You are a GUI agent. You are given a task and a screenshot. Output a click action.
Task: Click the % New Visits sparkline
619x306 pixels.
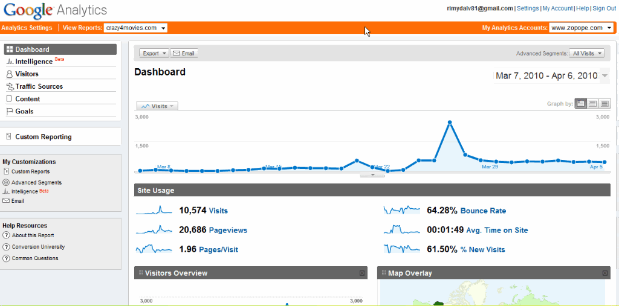click(401, 249)
